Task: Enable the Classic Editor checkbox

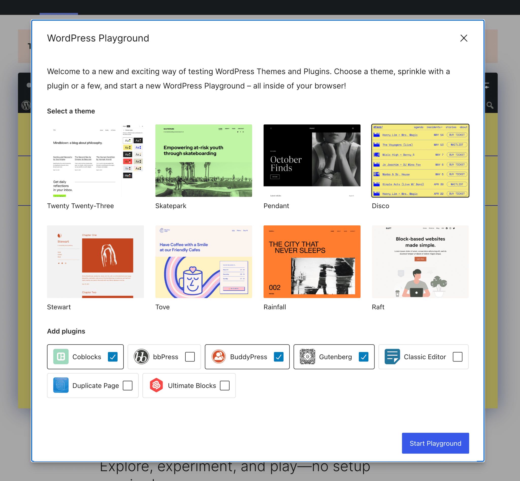Action: click(x=458, y=357)
